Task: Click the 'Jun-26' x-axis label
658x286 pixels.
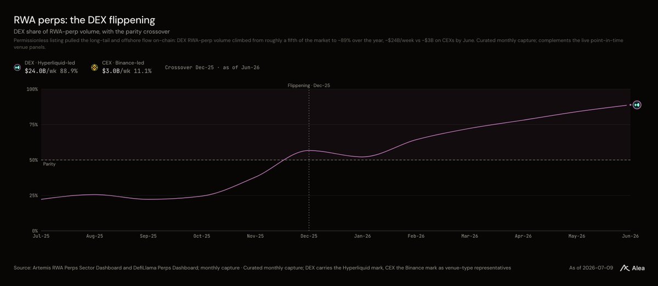Action: (x=629, y=236)
